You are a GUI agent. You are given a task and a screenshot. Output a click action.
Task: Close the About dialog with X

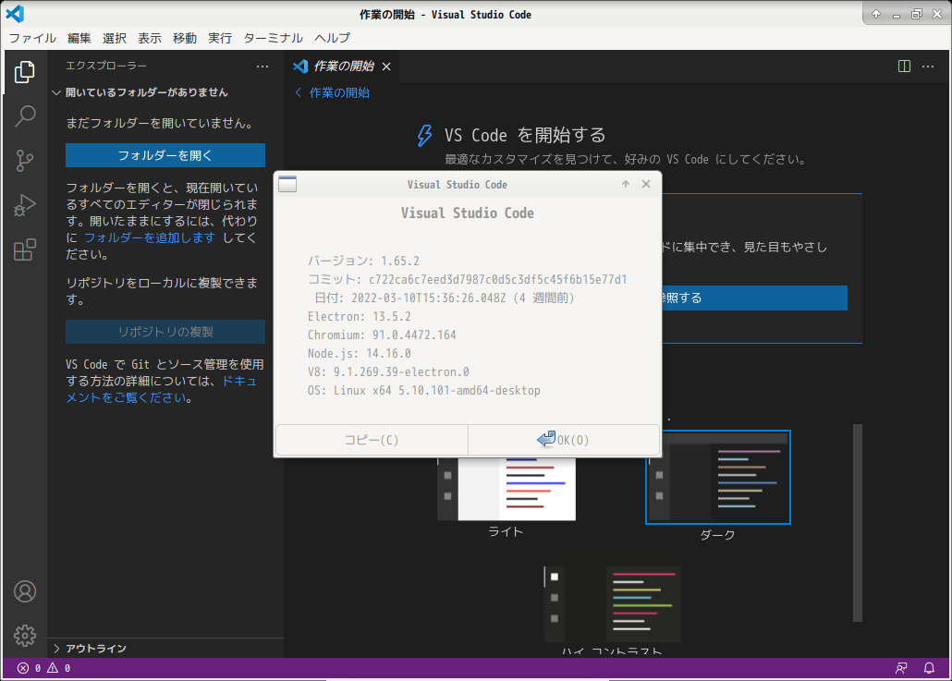point(646,184)
